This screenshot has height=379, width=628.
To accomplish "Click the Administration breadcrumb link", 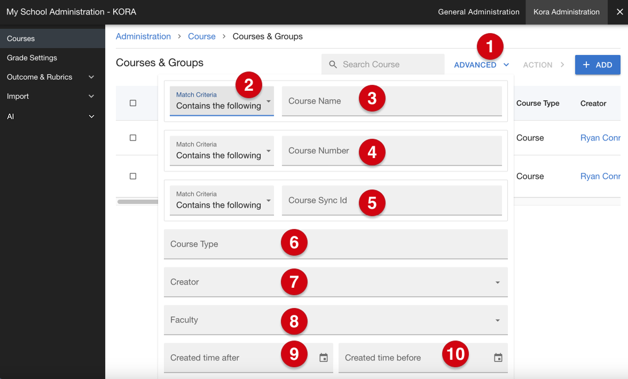I will click(x=143, y=36).
